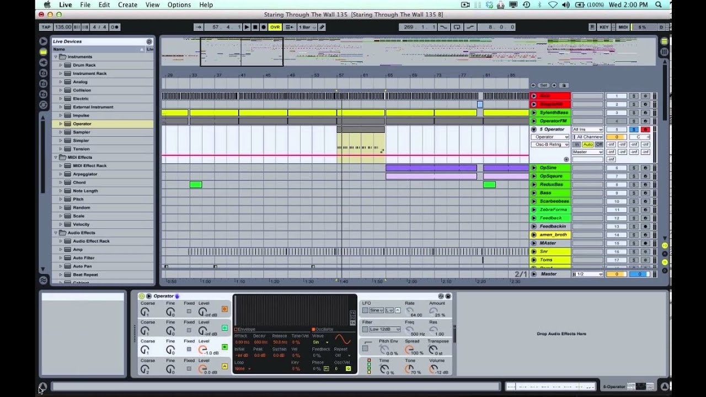
Task: Unfold the SylenthBass track
Action: tap(534, 112)
